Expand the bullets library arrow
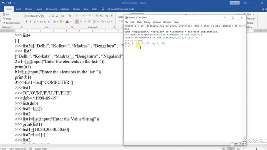The width and height of the screenshot is (267, 150). coord(80,16)
